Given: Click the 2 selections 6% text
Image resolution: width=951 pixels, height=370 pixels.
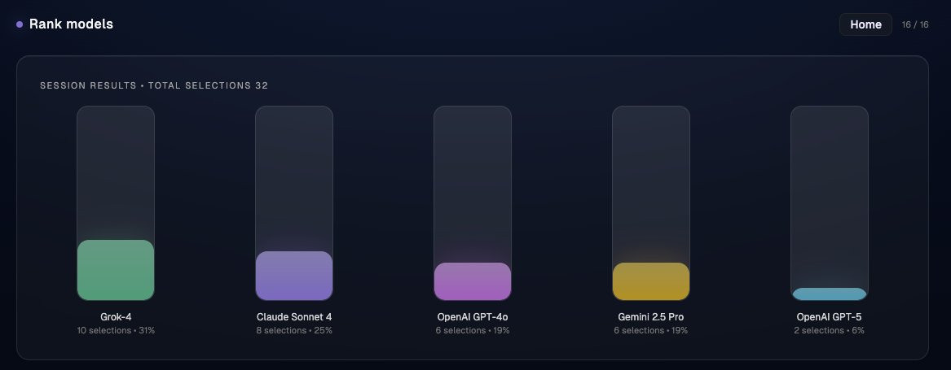Looking at the screenshot, I should coord(829,331).
